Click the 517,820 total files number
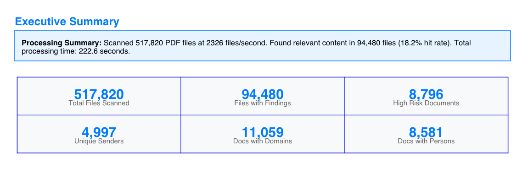 (99, 94)
